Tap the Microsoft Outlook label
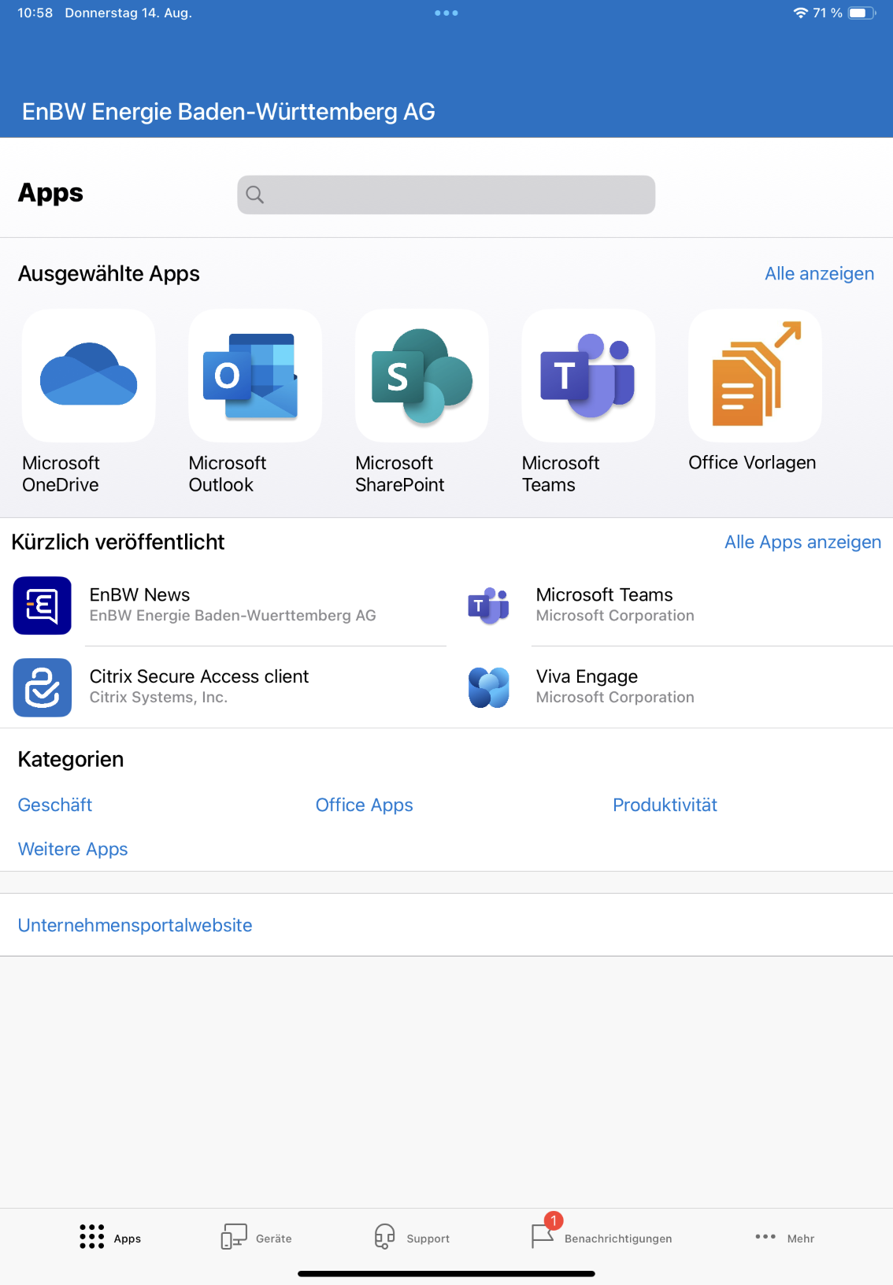 coord(228,473)
